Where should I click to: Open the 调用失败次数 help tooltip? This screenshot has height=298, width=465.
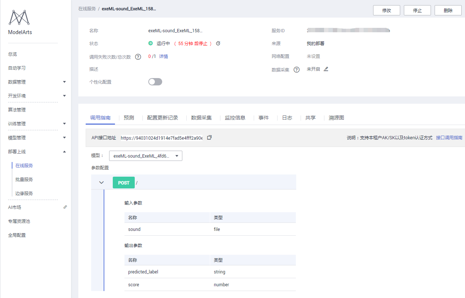pos(138,56)
